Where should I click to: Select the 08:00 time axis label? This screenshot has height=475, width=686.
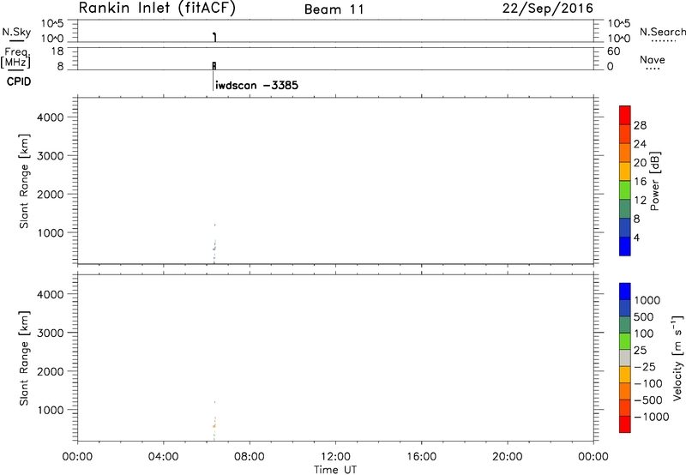[250, 457]
